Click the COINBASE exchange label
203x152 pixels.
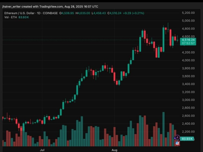(50, 13)
